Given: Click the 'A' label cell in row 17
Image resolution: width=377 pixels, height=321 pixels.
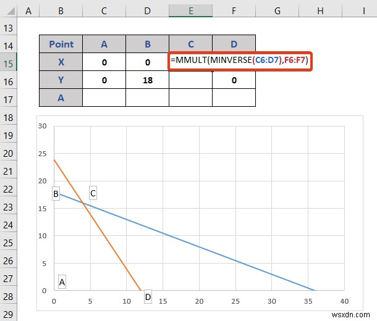Looking at the screenshot, I should (x=61, y=98).
